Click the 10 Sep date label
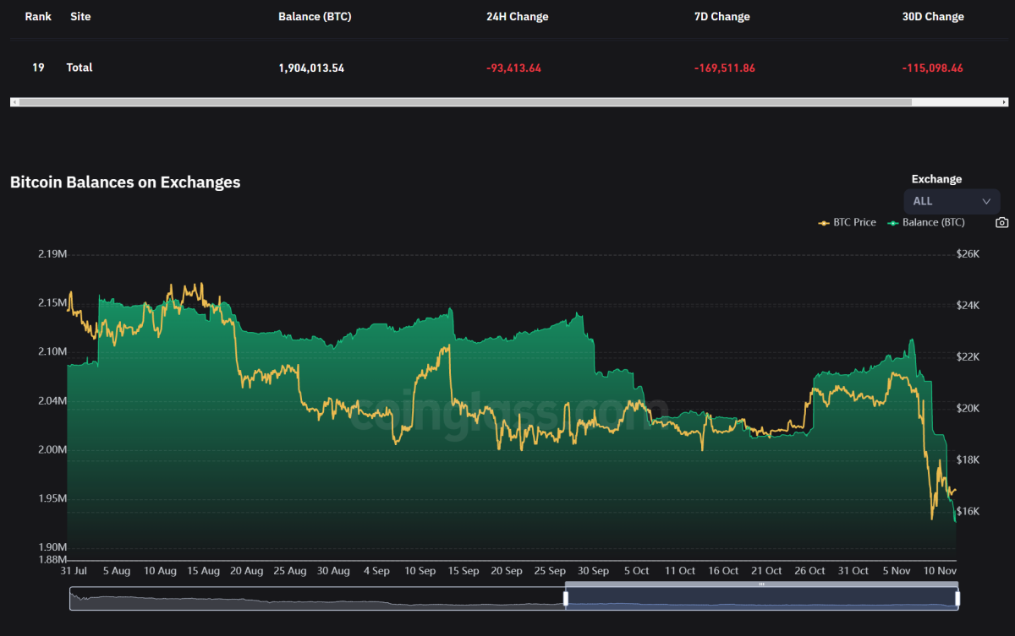The height and width of the screenshot is (636, 1015). (x=420, y=571)
